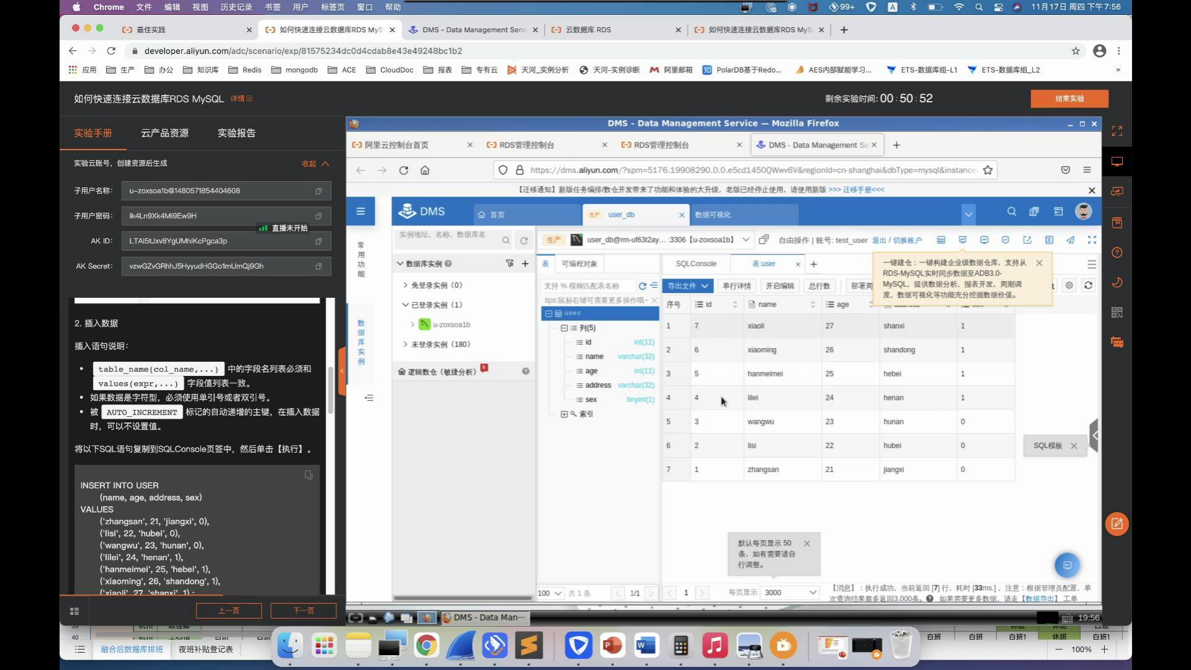
Task: Click the 开启编辑 button
Action: click(780, 285)
